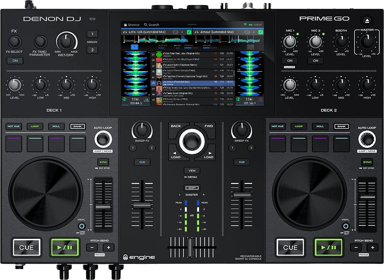Viewport: 384px width, 280px height.
Task: Select LOOP pad mode on Deck 2
Action: (299, 126)
